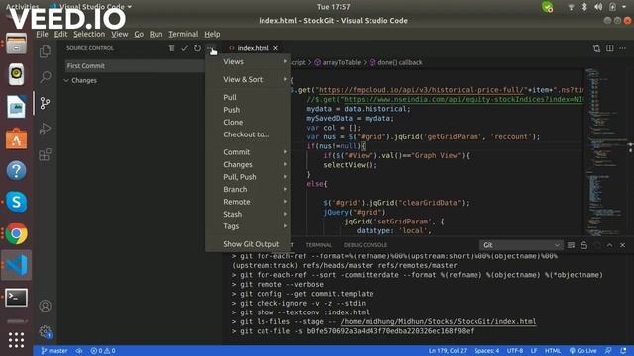Expand the Pull, Push submenu
The image size is (634, 356).
click(x=248, y=177)
